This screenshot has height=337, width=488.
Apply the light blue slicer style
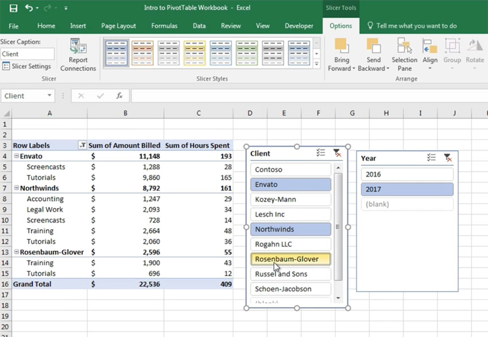220,53
